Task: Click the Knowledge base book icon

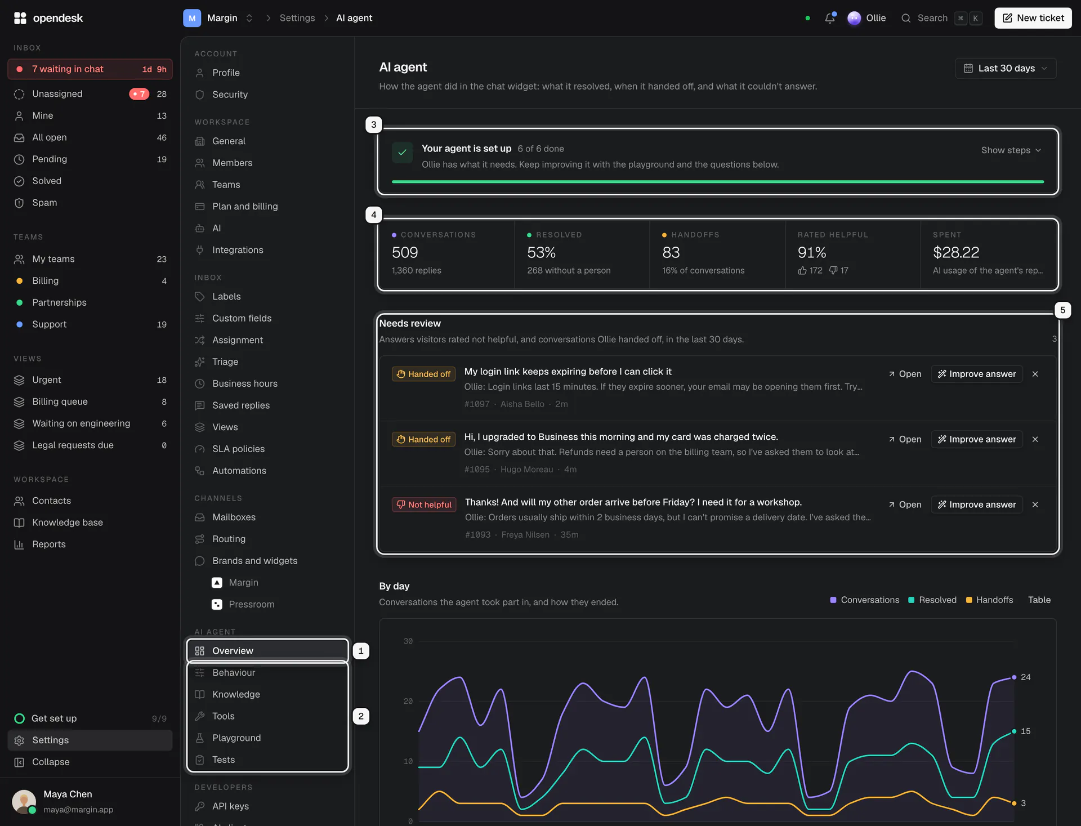Action: [x=19, y=523]
